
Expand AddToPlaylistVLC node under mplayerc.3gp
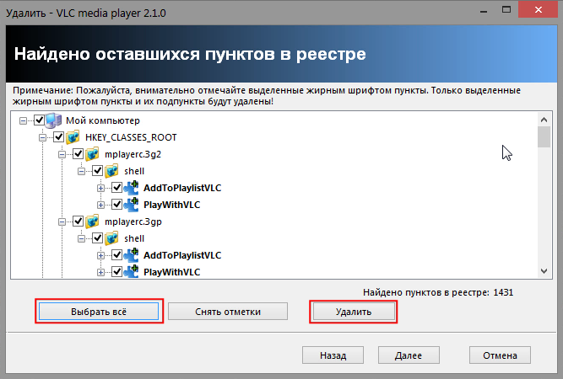[101, 255]
